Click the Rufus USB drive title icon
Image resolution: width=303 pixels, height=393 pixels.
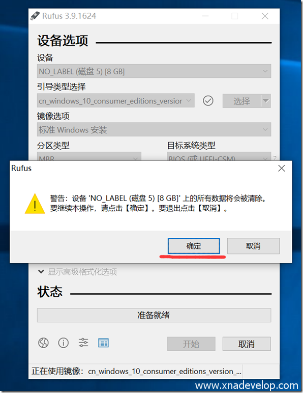coord(35,16)
